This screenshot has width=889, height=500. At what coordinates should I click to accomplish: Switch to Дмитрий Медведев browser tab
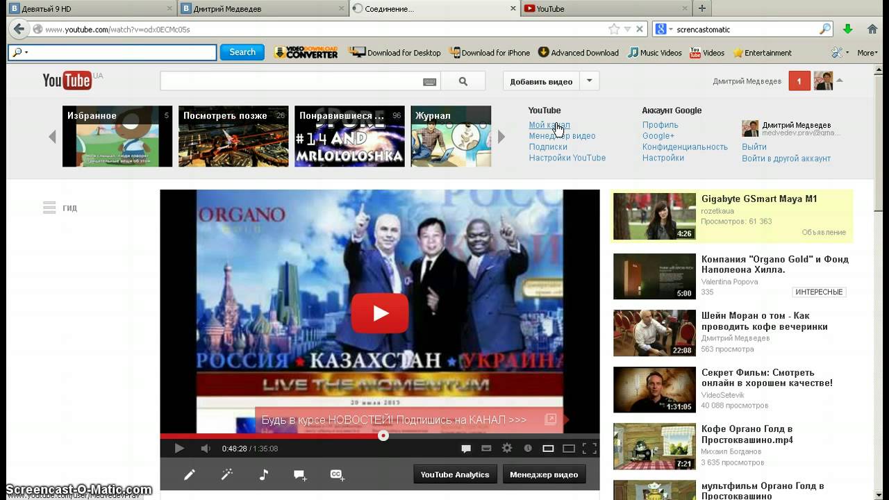(x=262, y=8)
